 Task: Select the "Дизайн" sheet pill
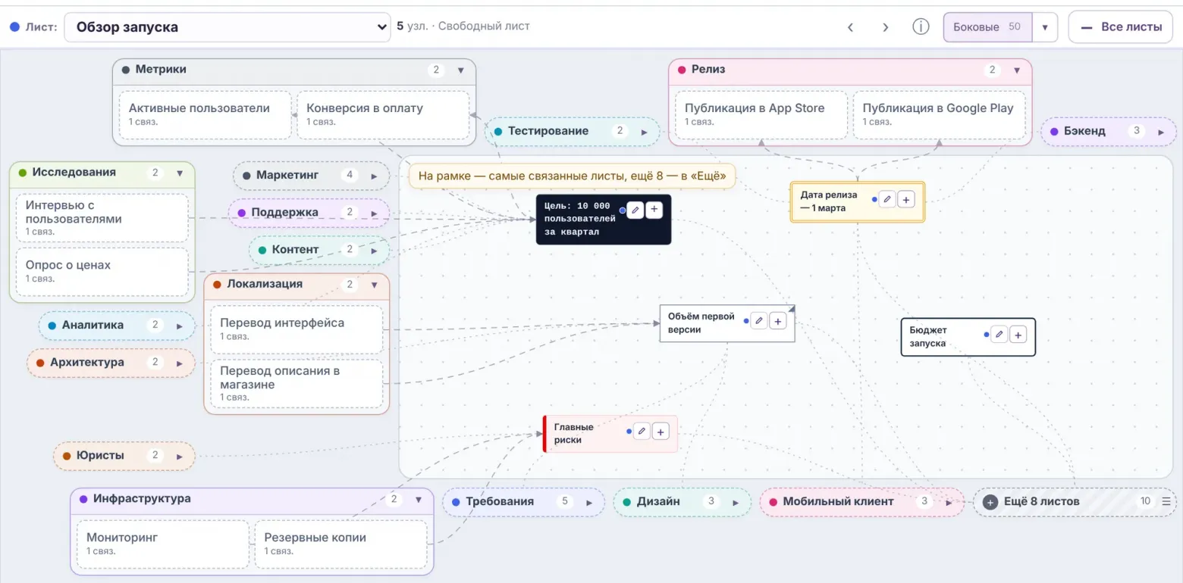point(682,502)
